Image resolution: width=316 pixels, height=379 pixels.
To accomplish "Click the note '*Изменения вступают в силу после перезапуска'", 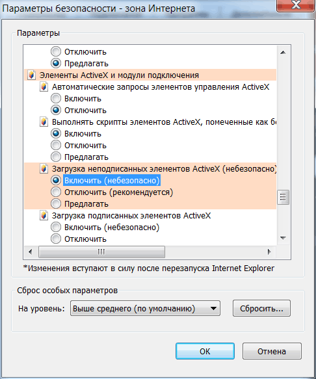I will [x=117, y=268].
